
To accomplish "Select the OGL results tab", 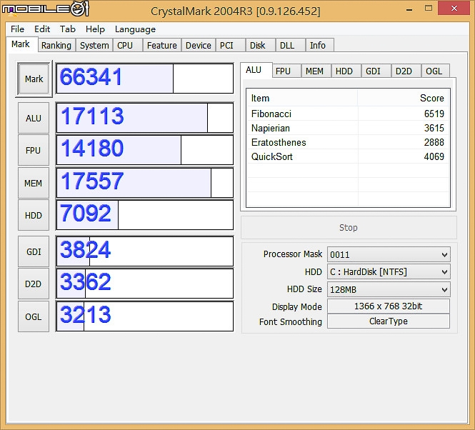I will (434, 71).
